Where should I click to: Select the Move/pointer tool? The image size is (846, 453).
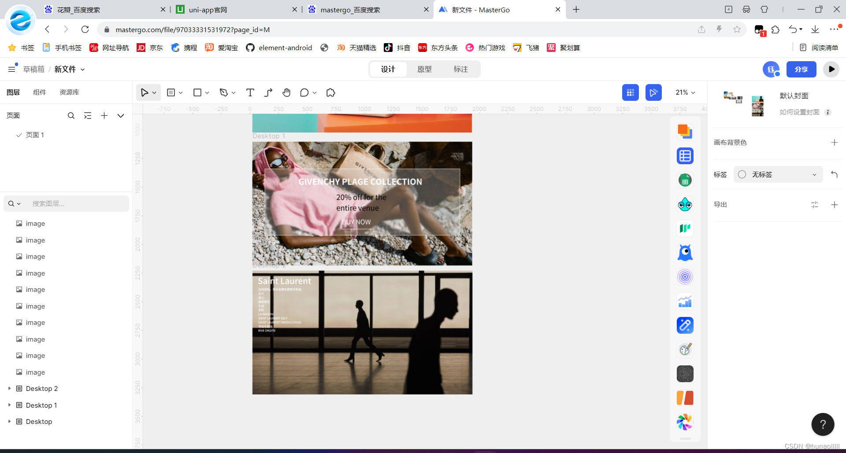point(144,92)
